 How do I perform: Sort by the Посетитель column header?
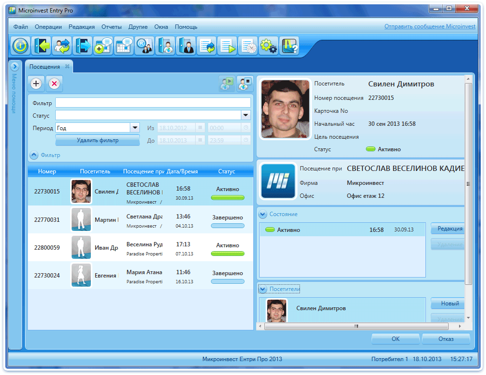pyautogui.click(x=95, y=171)
